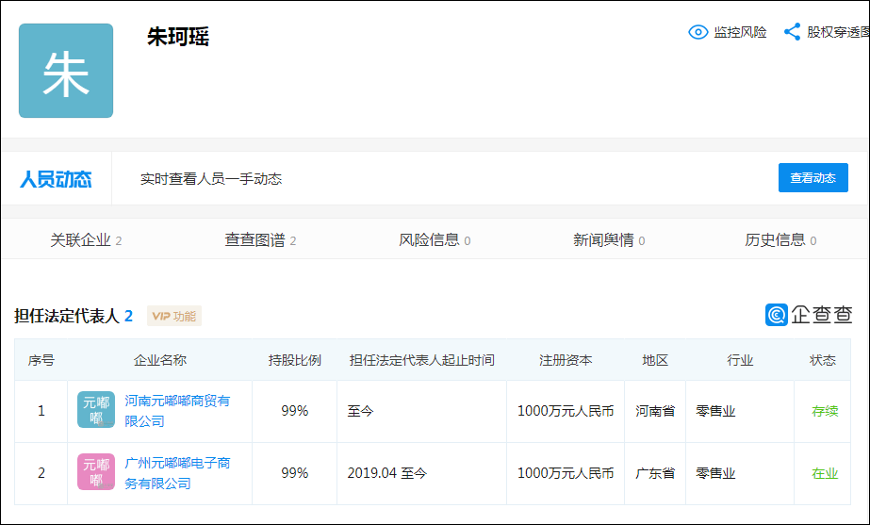Click the blue 河南元嘟嘟 company logo
This screenshot has width=870, height=525.
[x=96, y=410]
